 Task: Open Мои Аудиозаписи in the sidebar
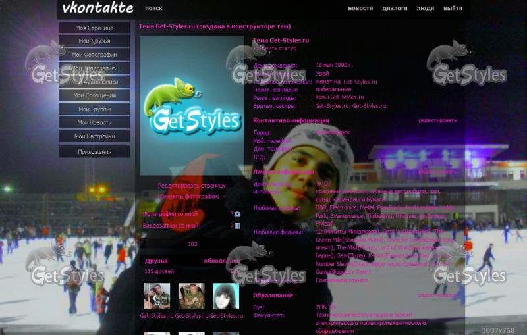tap(94, 82)
